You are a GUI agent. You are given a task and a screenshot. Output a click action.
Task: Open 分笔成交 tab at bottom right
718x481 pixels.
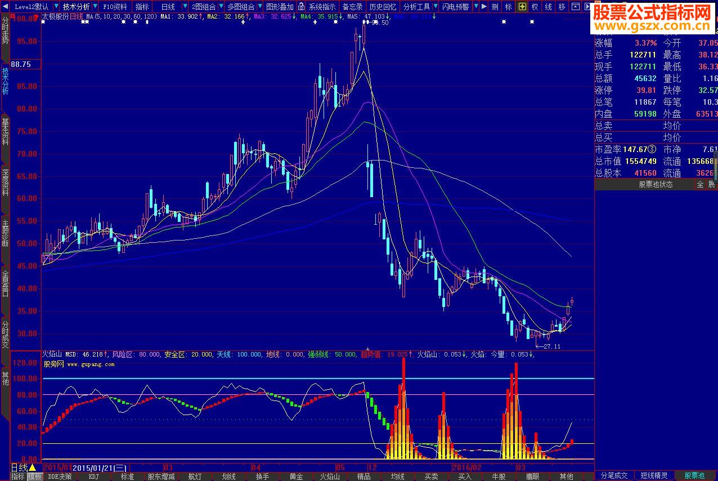[614, 476]
